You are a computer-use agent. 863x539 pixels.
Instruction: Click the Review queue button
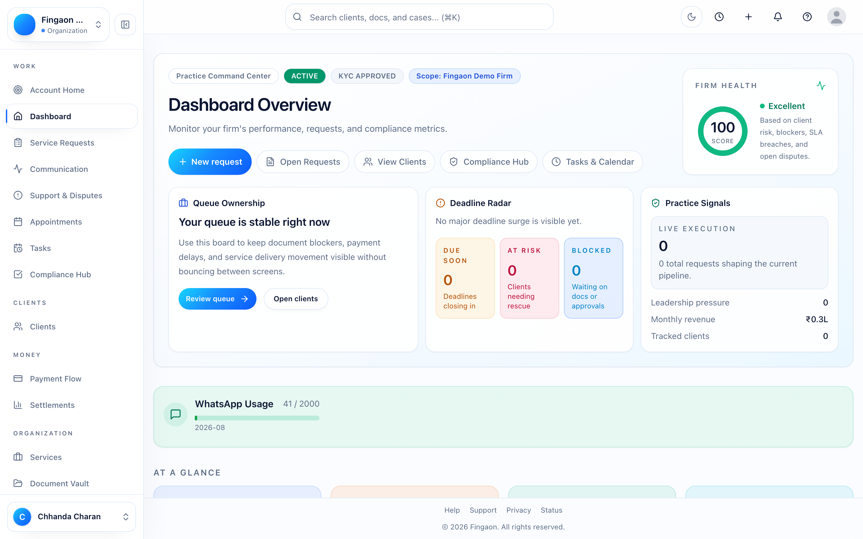coord(217,299)
